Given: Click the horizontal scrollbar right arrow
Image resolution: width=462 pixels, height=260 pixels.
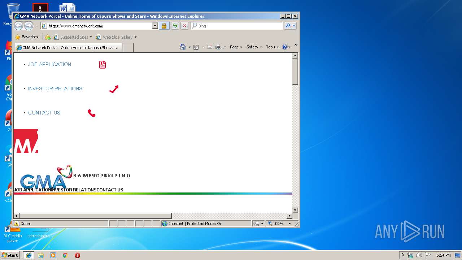Looking at the screenshot, I should 289,216.
